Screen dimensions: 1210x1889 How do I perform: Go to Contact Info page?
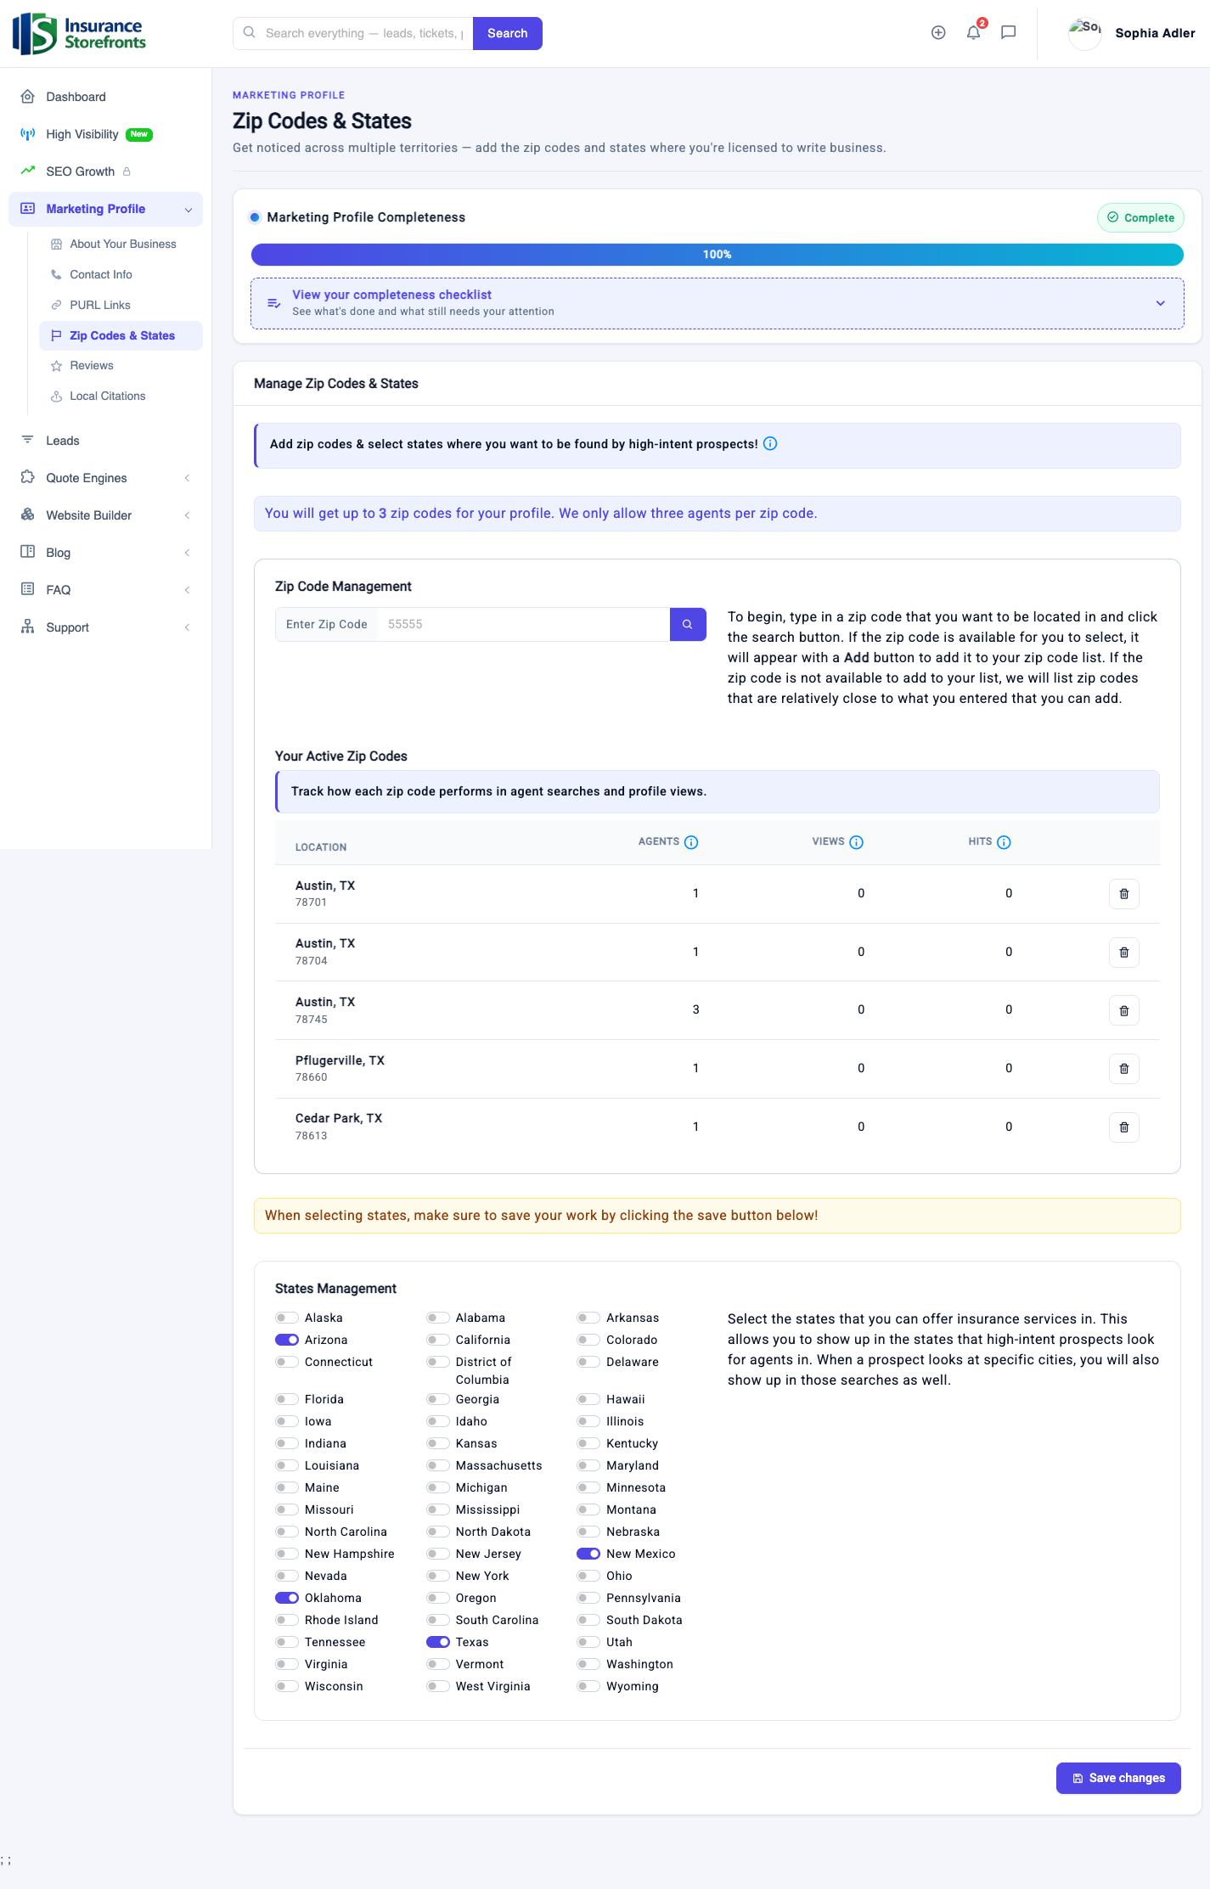pyautogui.click(x=121, y=274)
